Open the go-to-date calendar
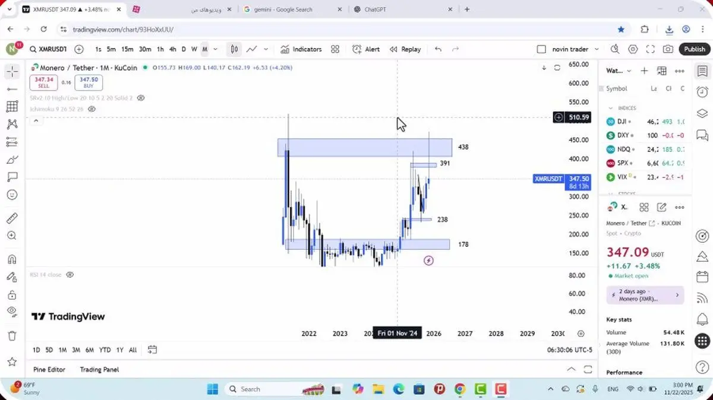The height and width of the screenshot is (400, 713). pyautogui.click(x=152, y=350)
